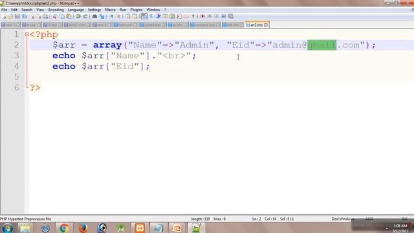Click echo keyword on line 3
The height and width of the screenshot is (233, 414).
tap(64, 56)
